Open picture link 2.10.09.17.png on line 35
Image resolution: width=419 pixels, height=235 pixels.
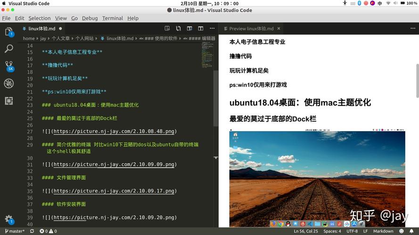pos(114,191)
